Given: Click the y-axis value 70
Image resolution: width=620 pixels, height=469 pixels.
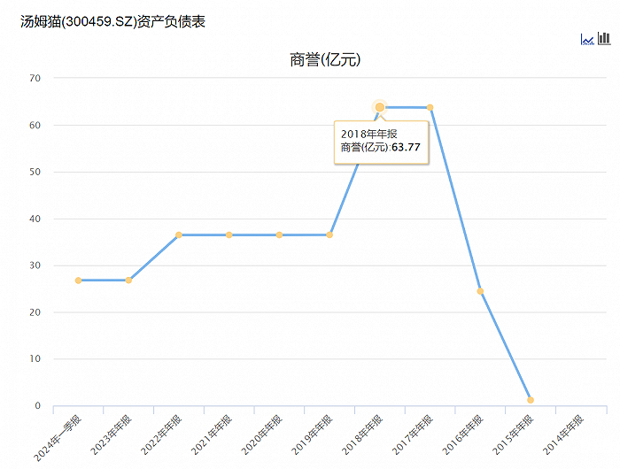Looking at the screenshot, I should tap(35, 78).
